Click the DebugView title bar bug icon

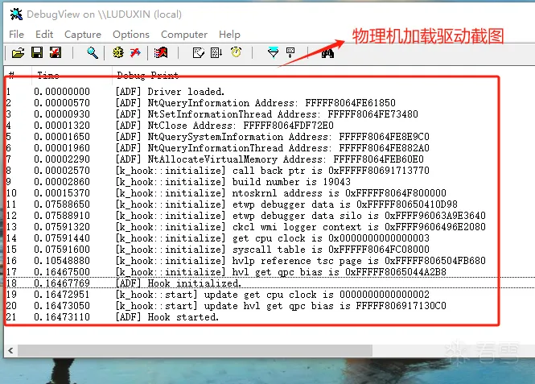click(16, 14)
